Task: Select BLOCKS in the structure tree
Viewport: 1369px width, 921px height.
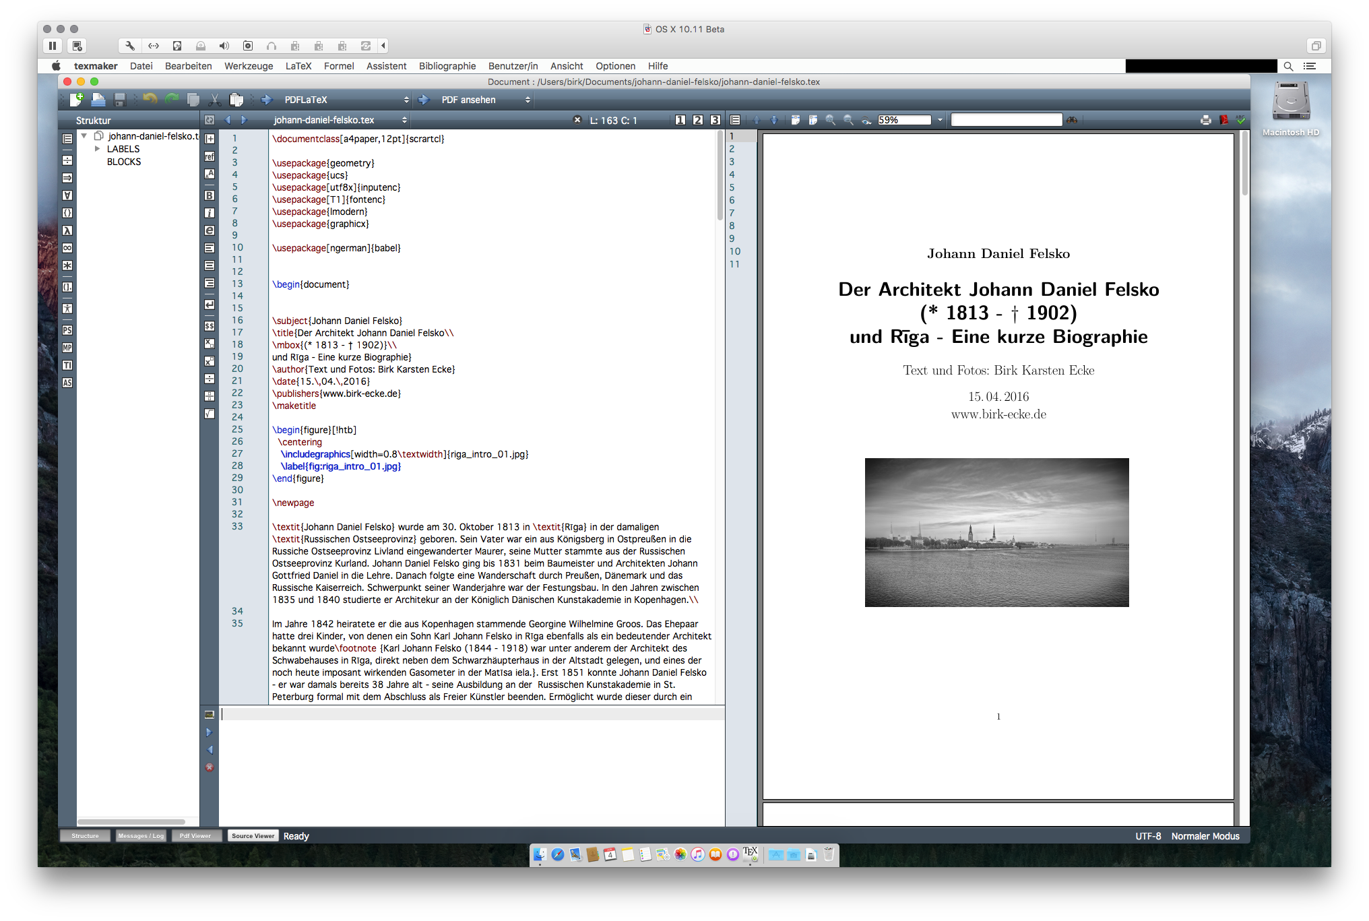Action: 124,162
